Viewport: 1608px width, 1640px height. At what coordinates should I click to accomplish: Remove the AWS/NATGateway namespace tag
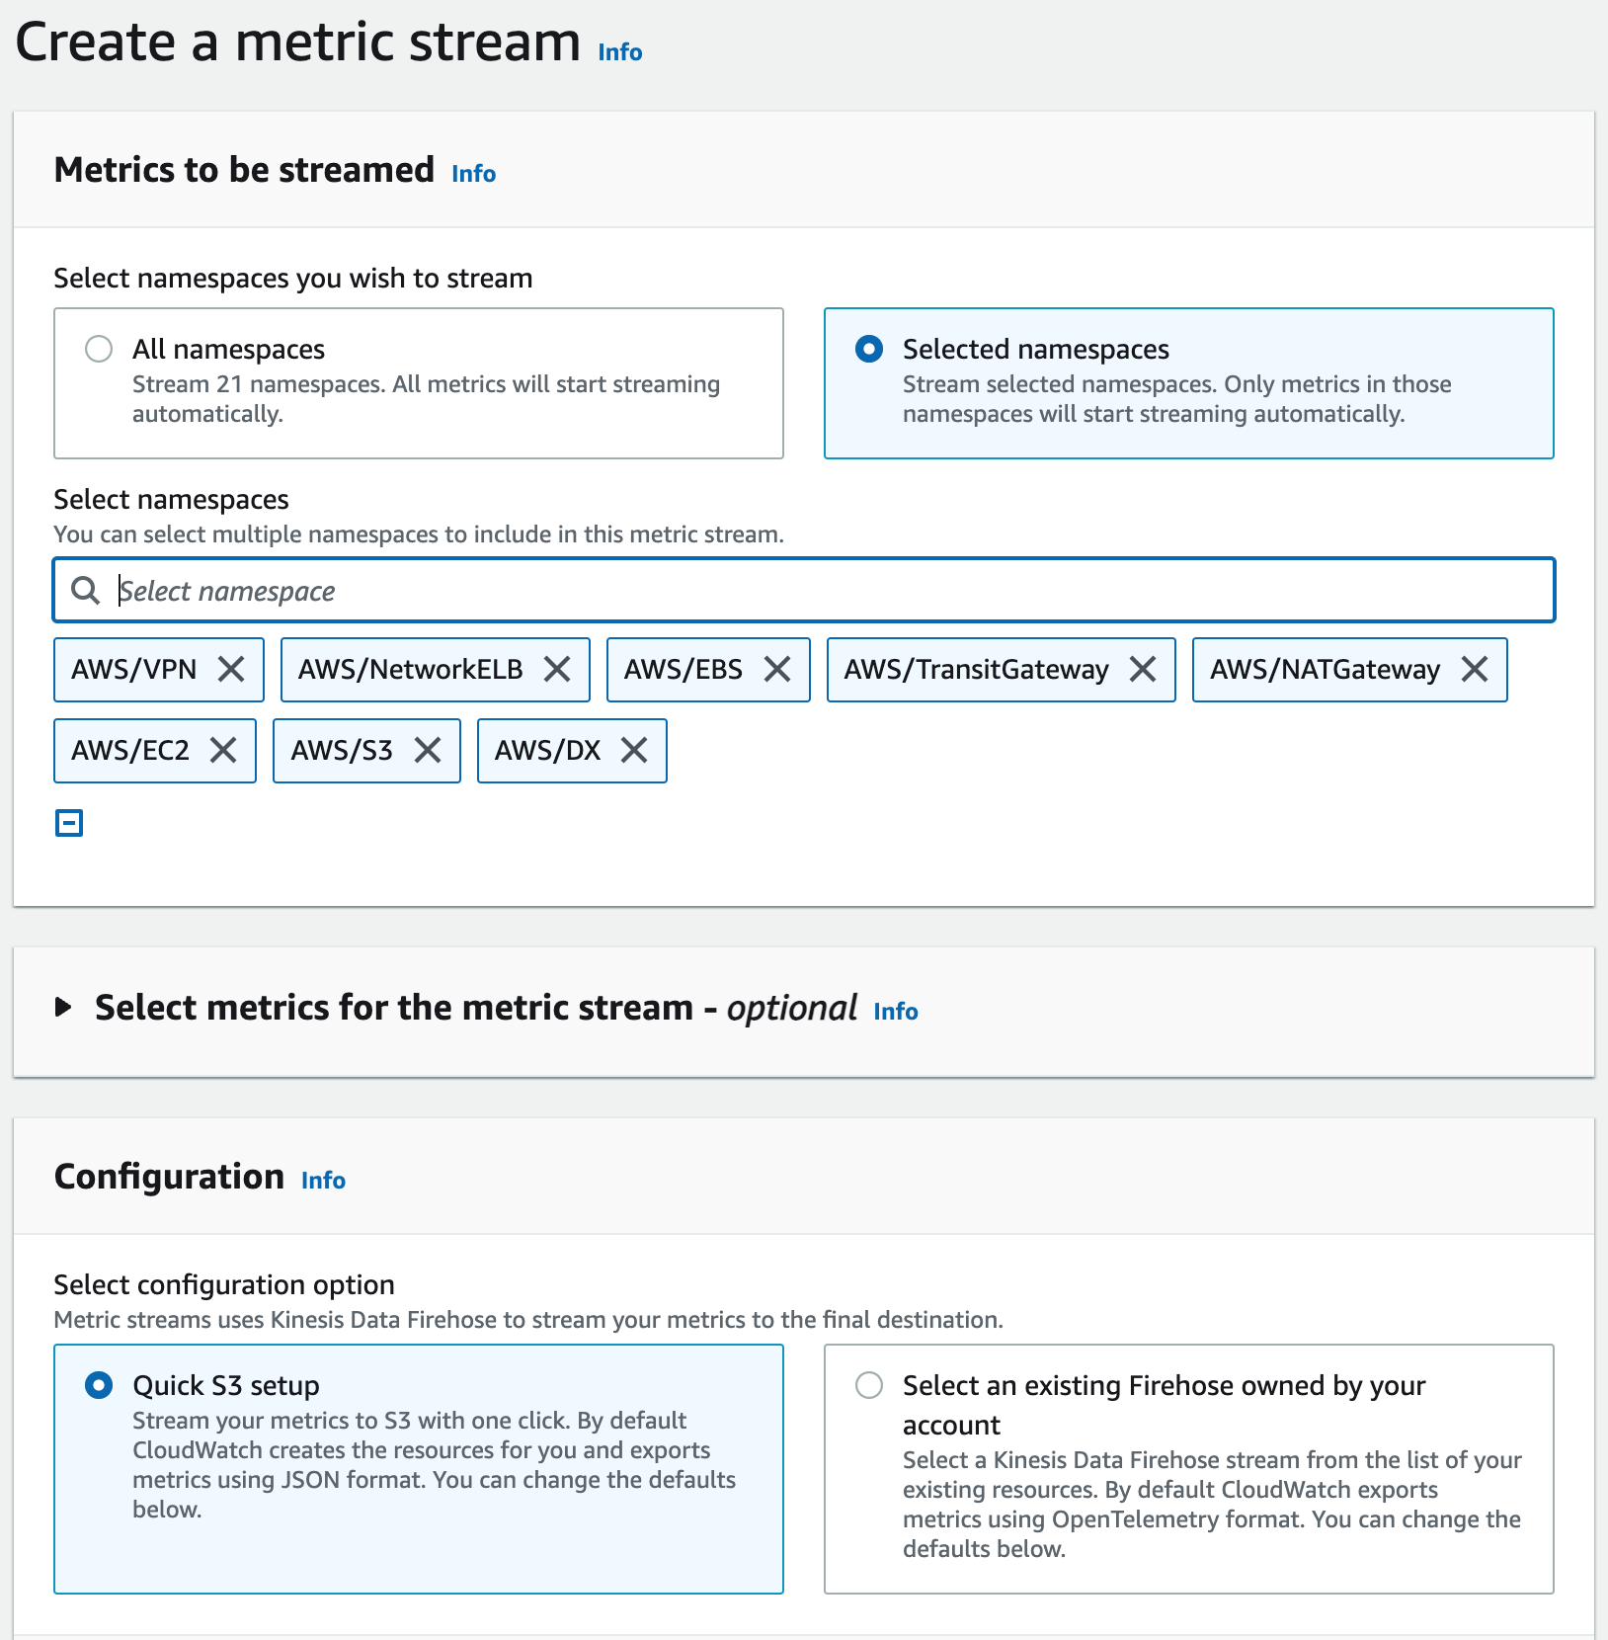click(1475, 670)
